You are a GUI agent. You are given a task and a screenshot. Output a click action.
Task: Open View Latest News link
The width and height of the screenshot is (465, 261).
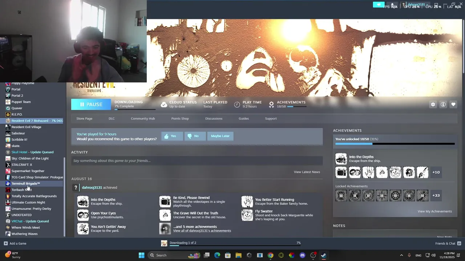pyautogui.click(x=307, y=172)
